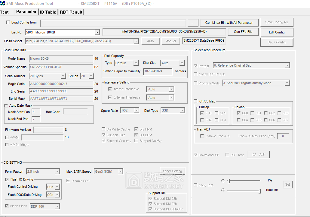The height and width of the screenshot is (217, 310).
Task: Open the RDT Result tab
Action: point(71,12)
